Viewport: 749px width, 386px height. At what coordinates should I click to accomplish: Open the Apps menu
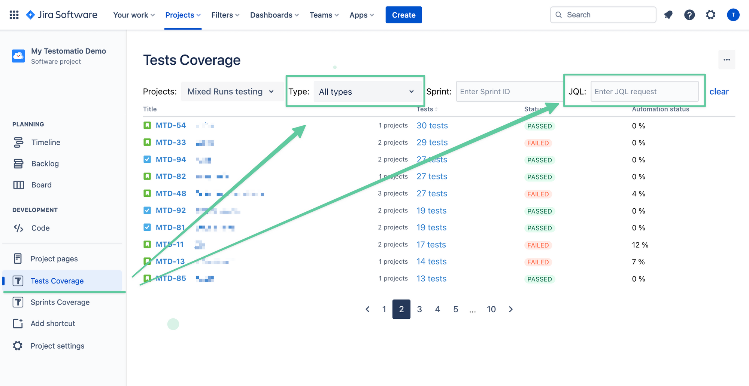[x=362, y=15]
